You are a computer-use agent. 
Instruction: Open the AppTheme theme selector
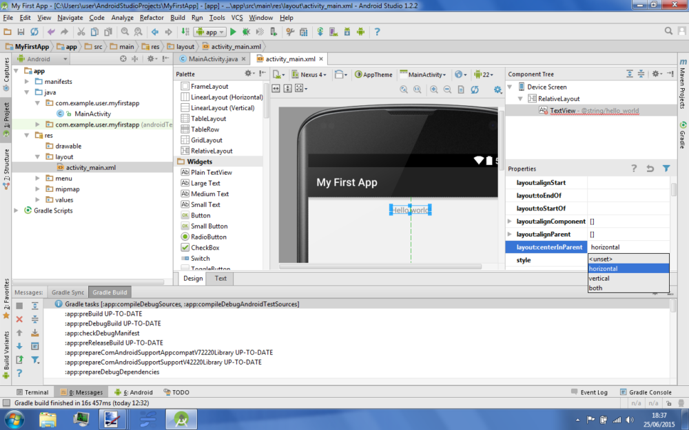[372, 74]
